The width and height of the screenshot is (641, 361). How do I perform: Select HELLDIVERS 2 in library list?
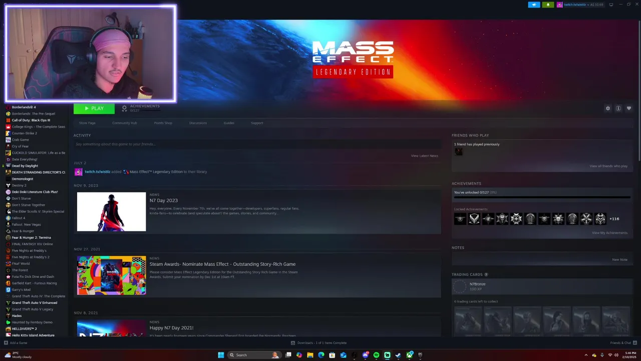pyautogui.click(x=25, y=329)
